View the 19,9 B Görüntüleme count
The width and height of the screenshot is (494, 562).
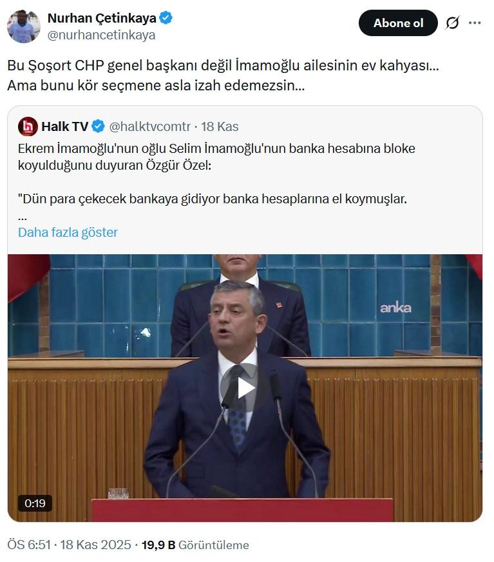tap(195, 545)
